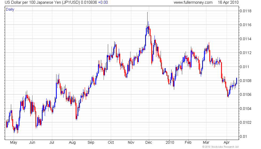
Task: Click the Mar month axis label
Action: coord(206,143)
